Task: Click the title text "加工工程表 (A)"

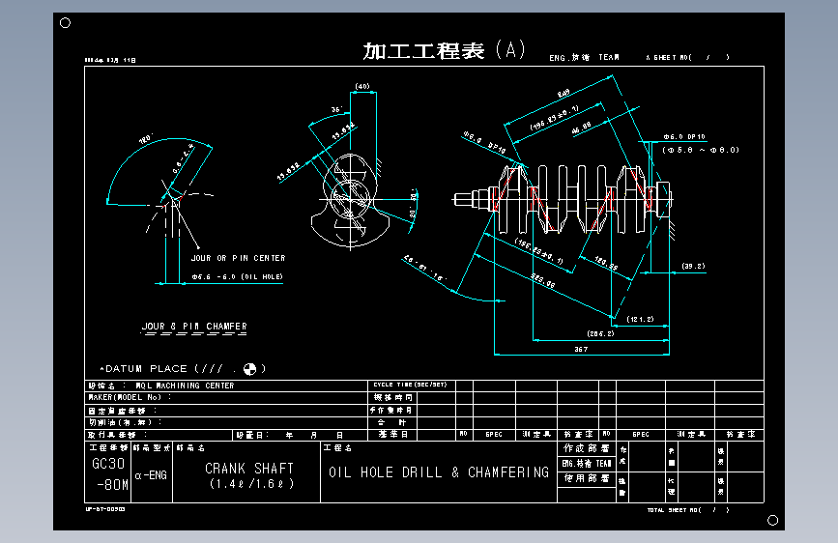Action: pos(444,51)
